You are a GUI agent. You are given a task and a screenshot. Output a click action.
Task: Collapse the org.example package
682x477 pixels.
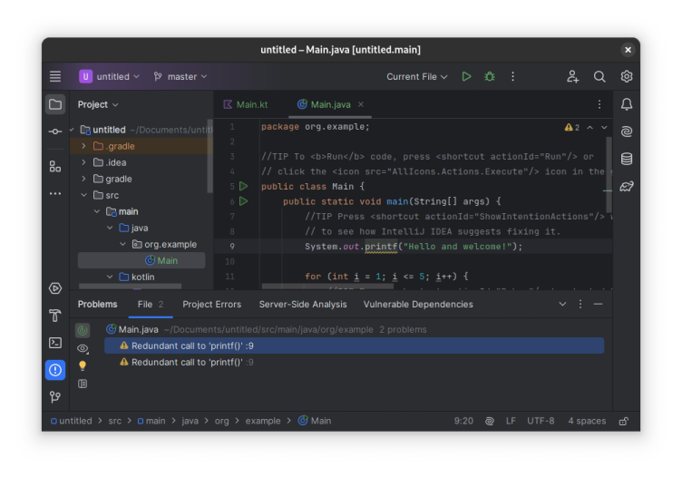pyautogui.click(x=122, y=244)
